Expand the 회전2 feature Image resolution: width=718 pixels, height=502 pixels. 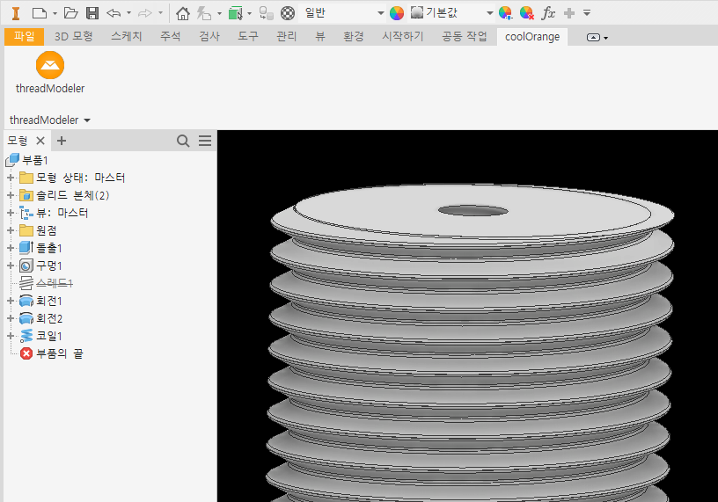10,318
